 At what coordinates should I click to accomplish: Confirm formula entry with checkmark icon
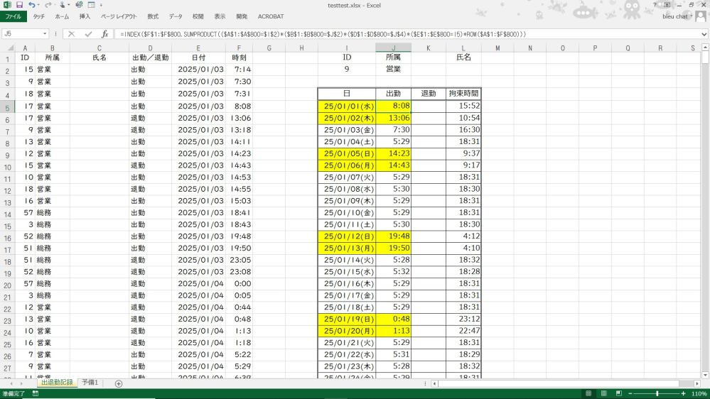[x=88, y=34]
